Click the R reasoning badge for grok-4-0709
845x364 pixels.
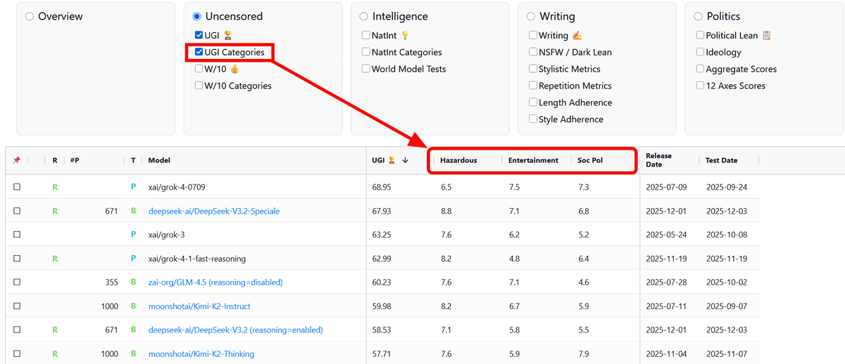(55, 188)
